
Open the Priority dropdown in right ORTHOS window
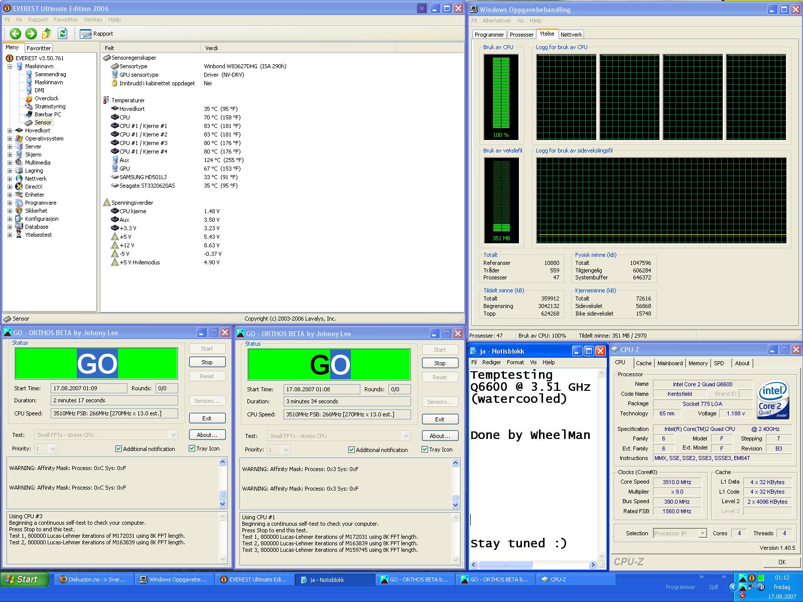pyautogui.click(x=286, y=450)
